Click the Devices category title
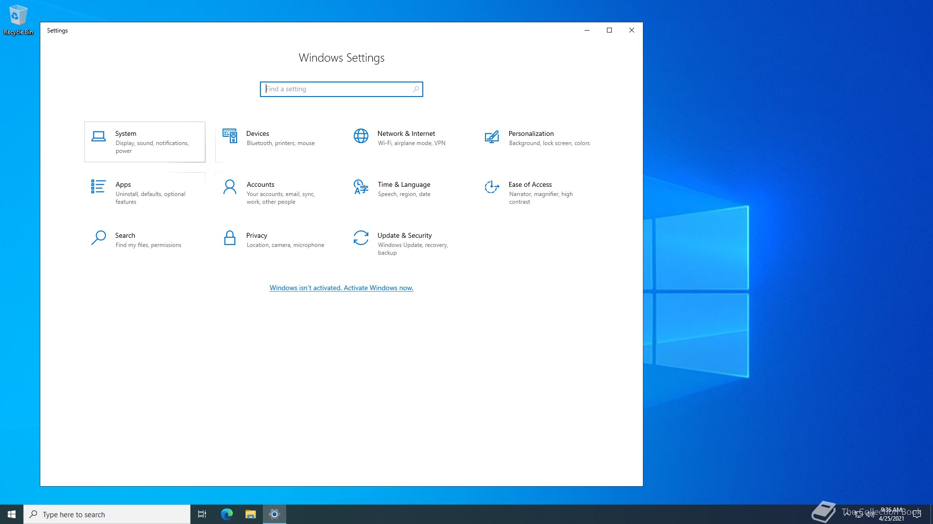The height and width of the screenshot is (524, 933). point(258,133)
